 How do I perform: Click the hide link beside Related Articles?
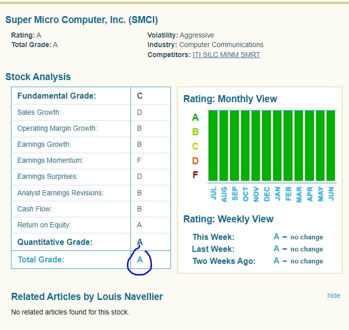pos(333,295)
